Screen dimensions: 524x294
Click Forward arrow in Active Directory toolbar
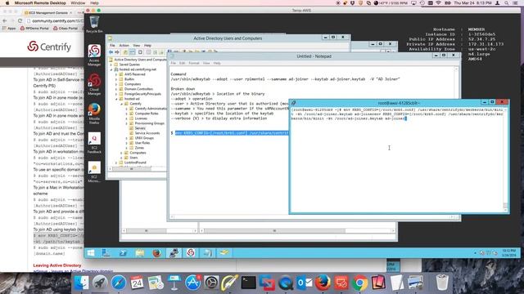tap(117, 52)
